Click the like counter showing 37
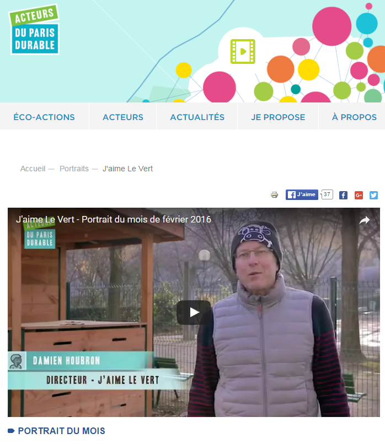This screenshot has width=385, height=444. click(327, 194)
